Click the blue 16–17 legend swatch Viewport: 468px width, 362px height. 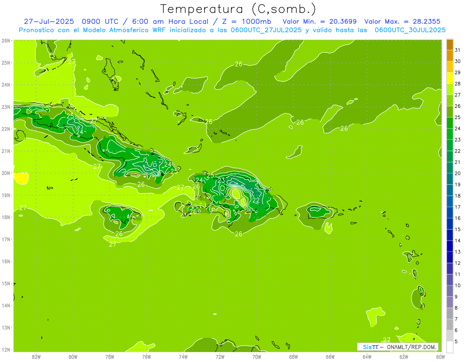click(x=450, y=212)
